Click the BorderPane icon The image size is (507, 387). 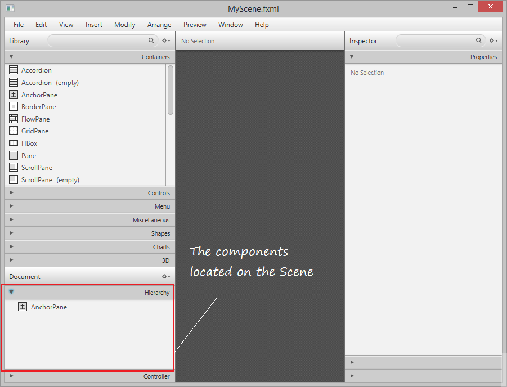point(14,106)
